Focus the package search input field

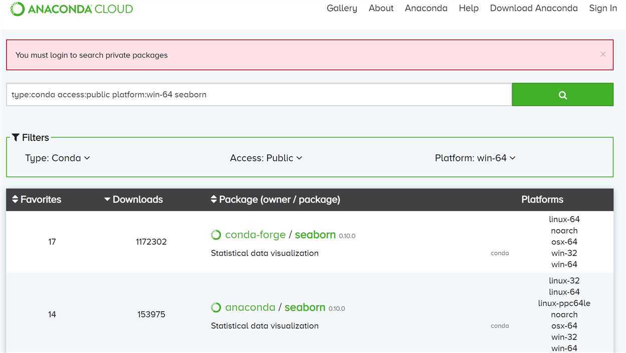point(259,94)
